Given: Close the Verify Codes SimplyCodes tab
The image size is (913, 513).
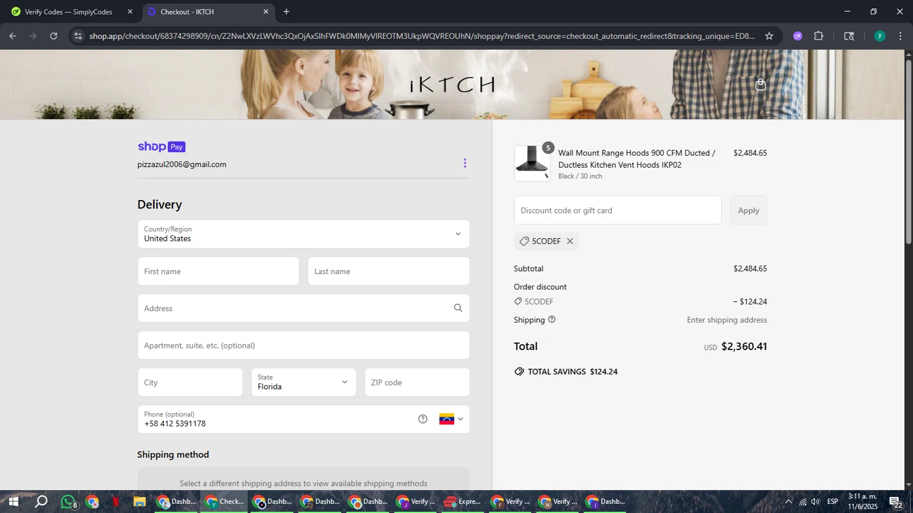Looking at the screenshot, I should (130, 12).
